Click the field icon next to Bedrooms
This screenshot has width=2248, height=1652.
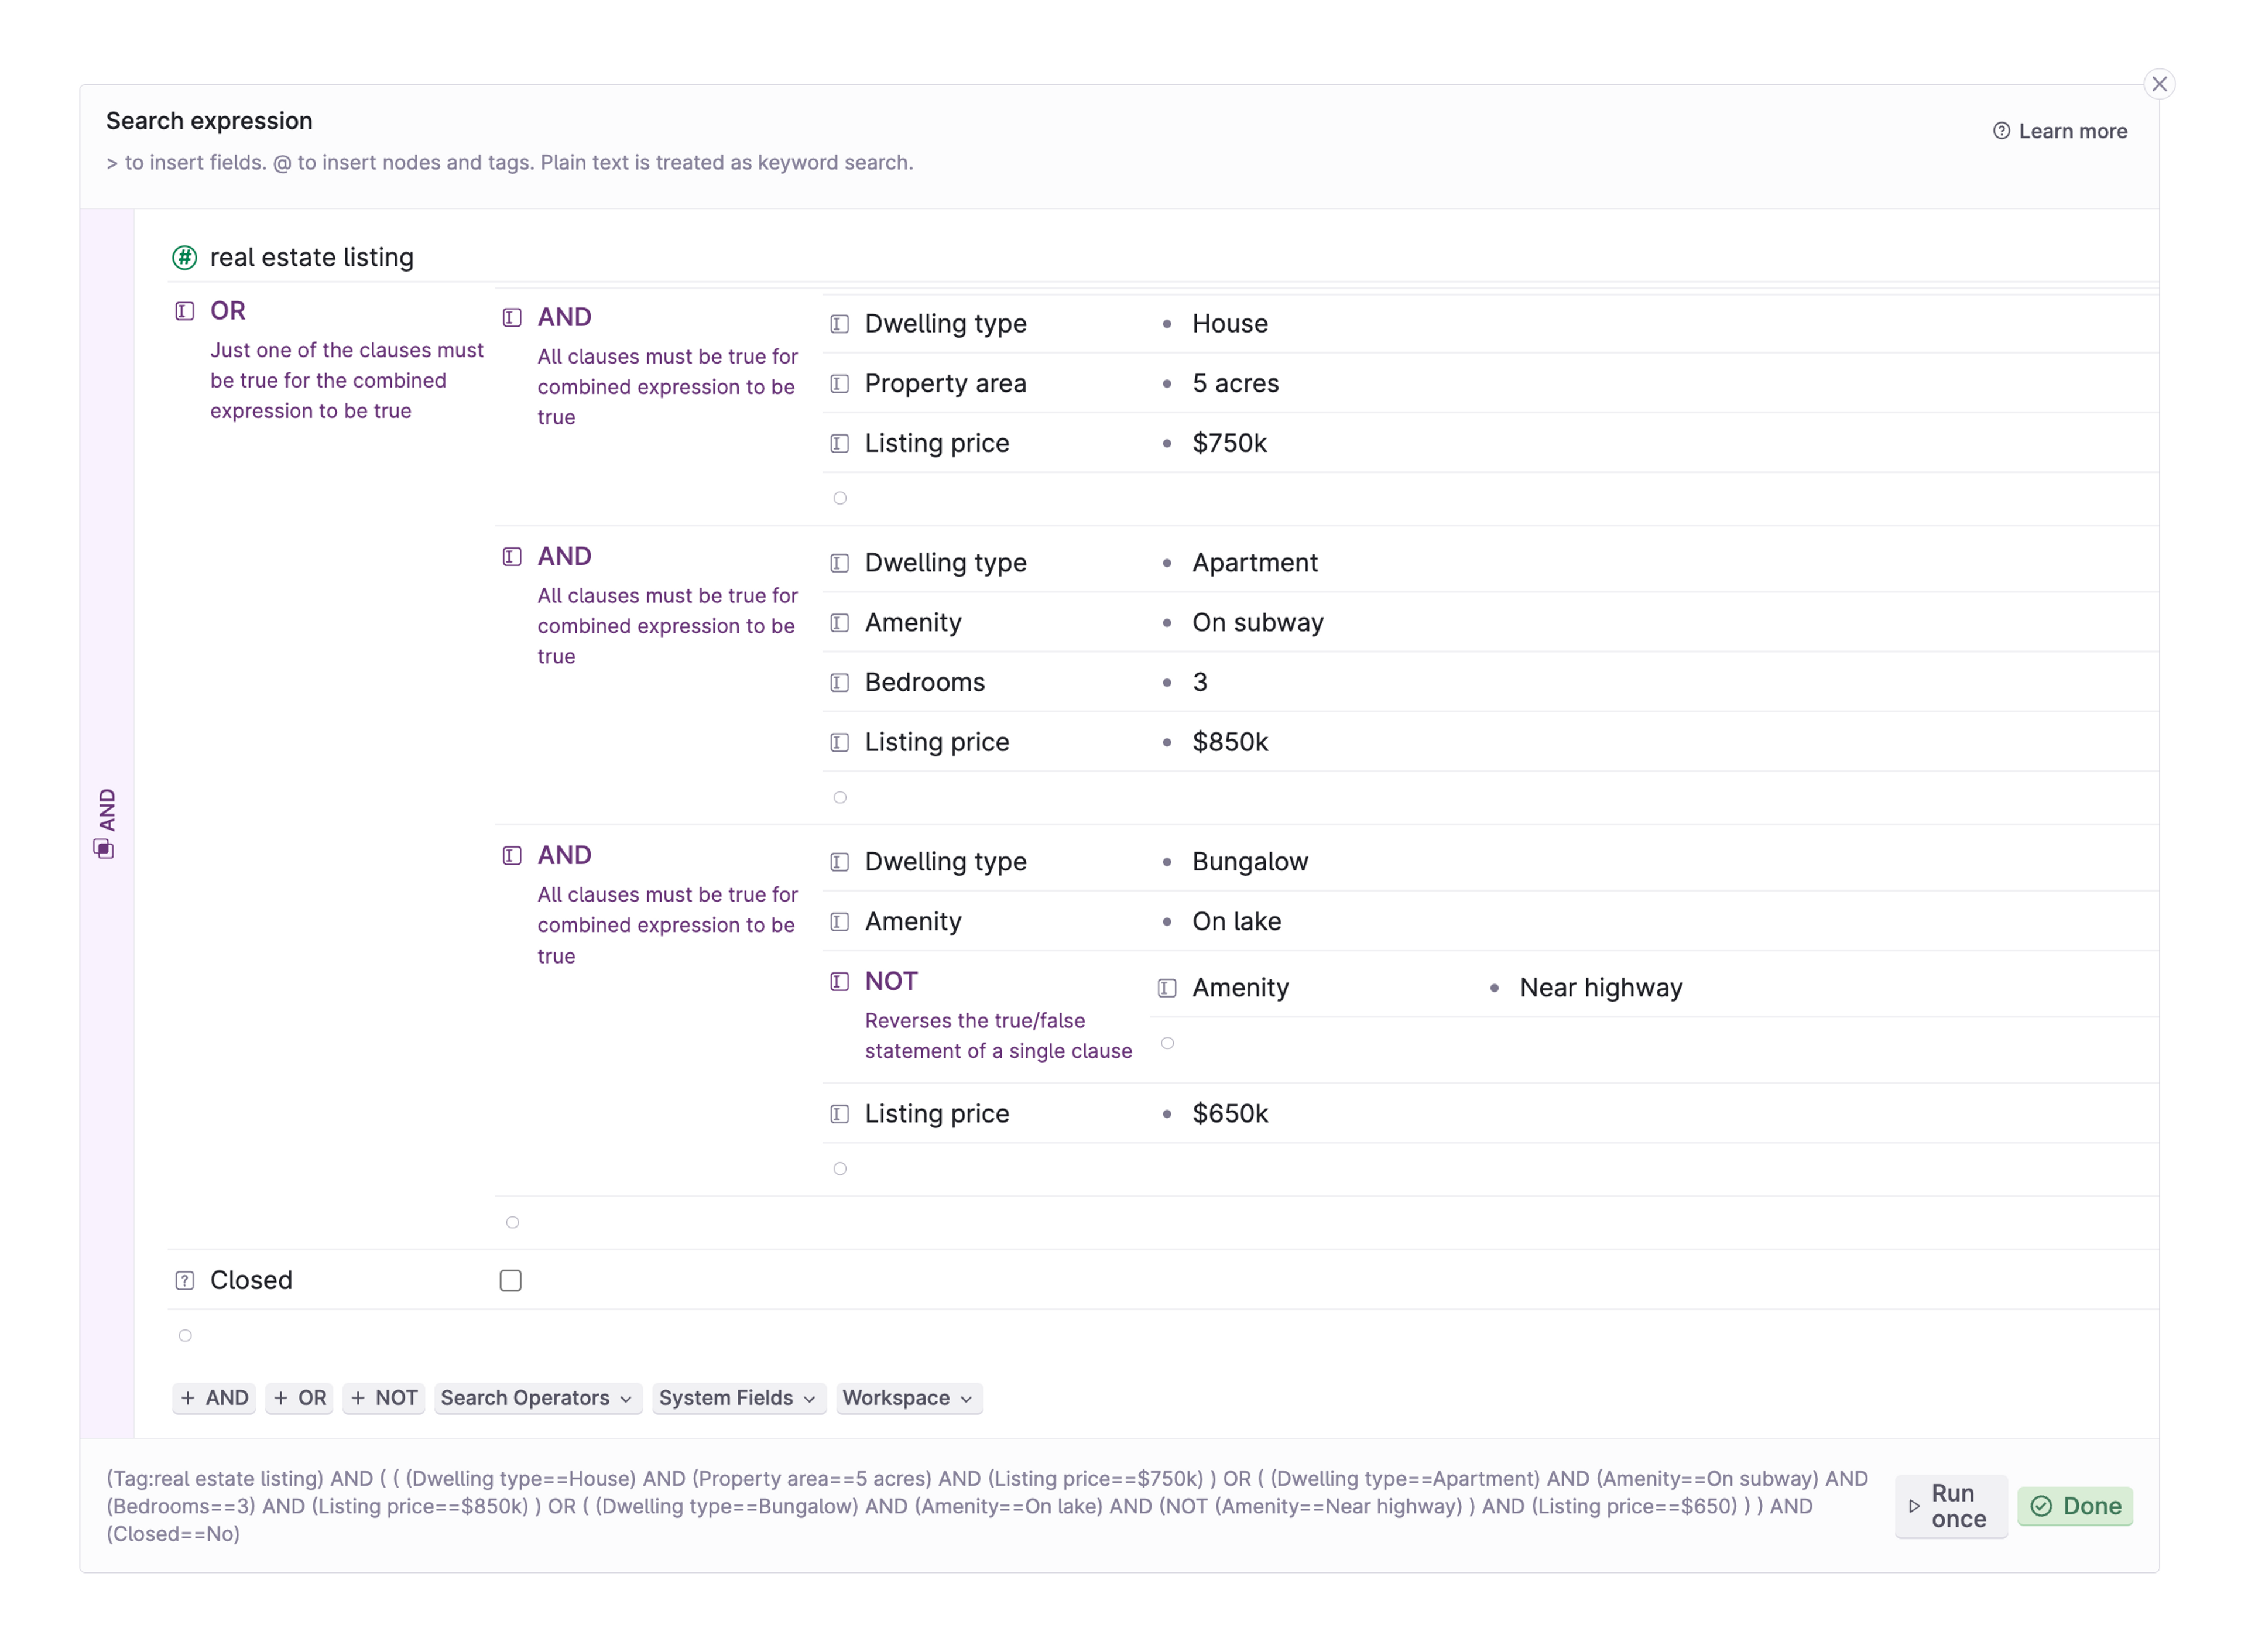[x=839, y=682]
